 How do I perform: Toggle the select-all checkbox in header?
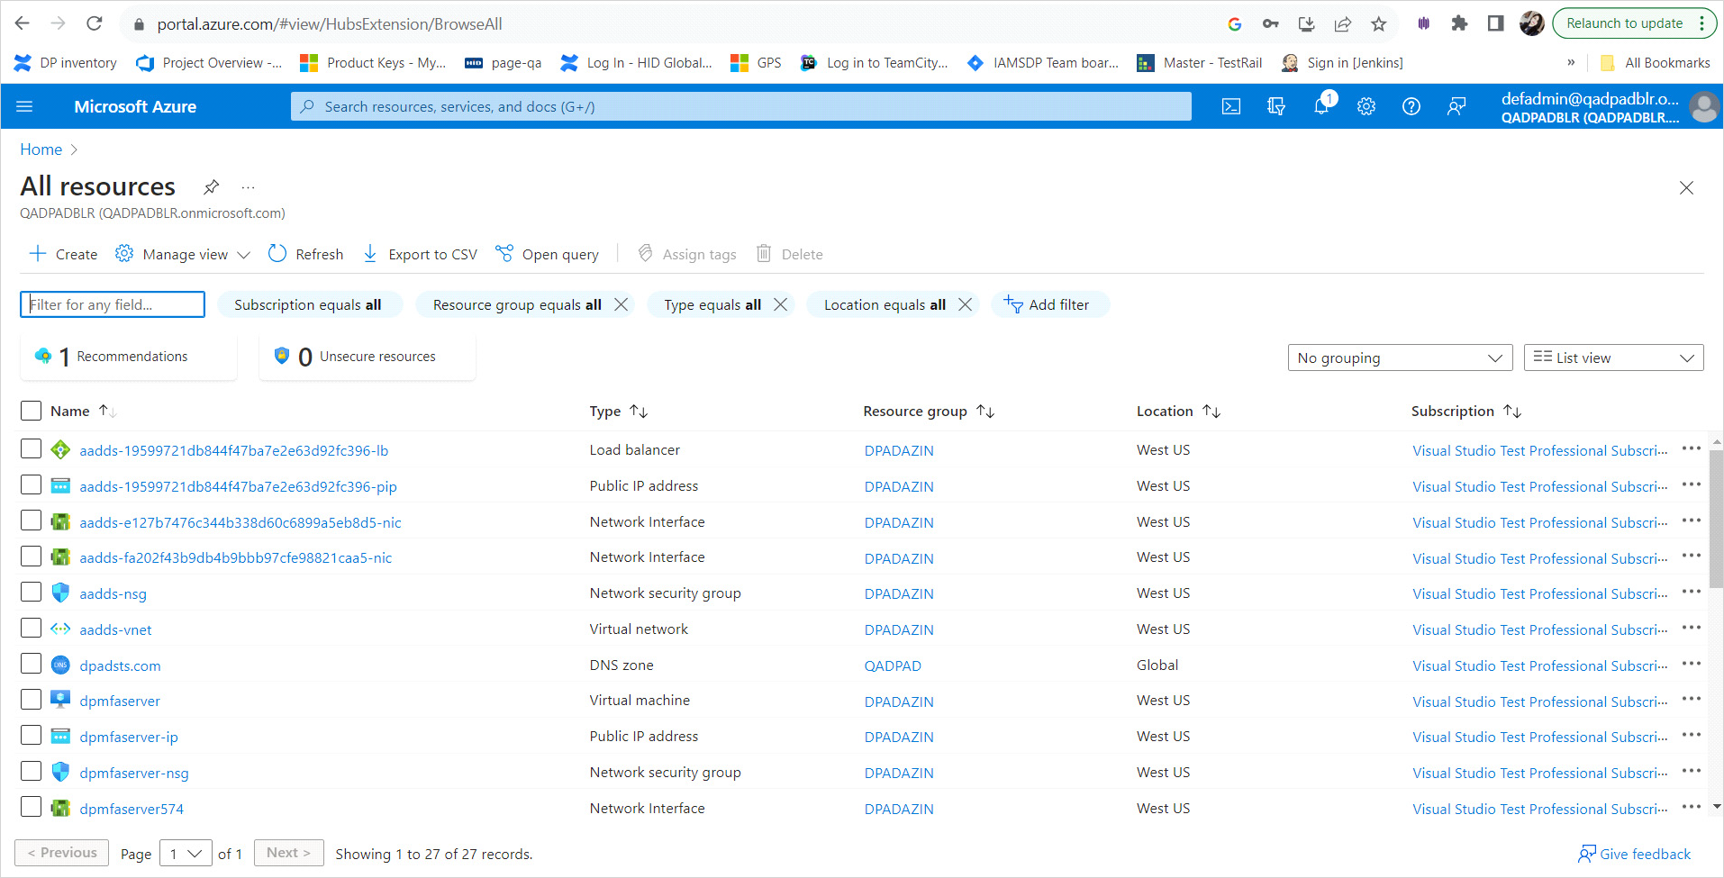pyautogui.click(x=32, y=411)
